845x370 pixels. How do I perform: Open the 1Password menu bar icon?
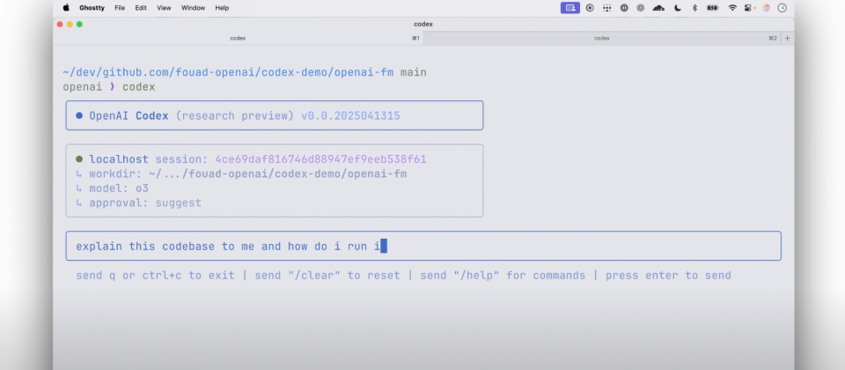(624, 8)
